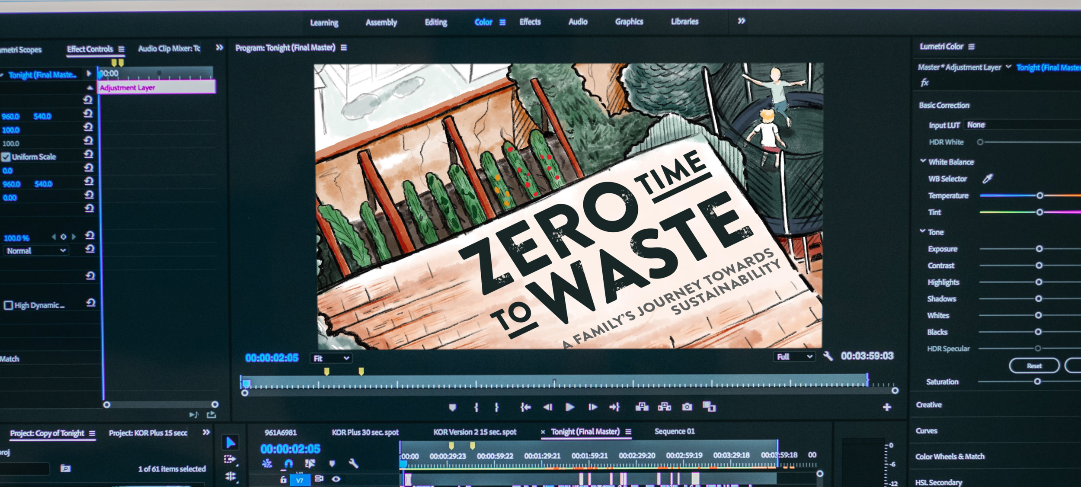
Task: Click the Lift button
Action: pos(642,407)
